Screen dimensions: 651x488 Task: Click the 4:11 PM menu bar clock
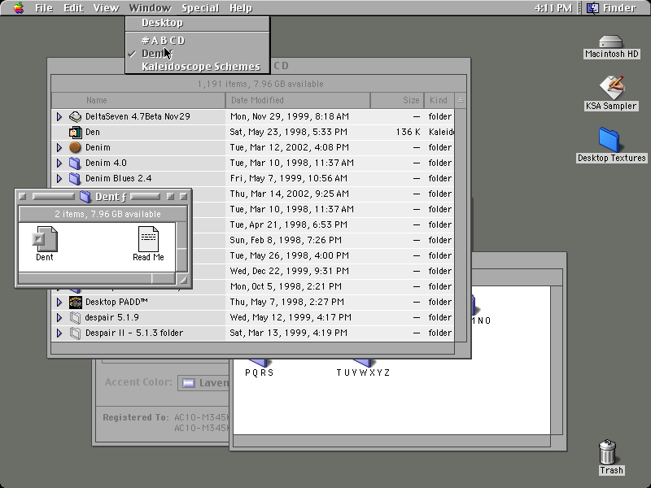(553, 8)
